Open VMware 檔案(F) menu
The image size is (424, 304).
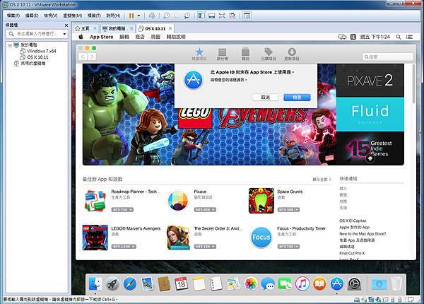pos(13,16)
